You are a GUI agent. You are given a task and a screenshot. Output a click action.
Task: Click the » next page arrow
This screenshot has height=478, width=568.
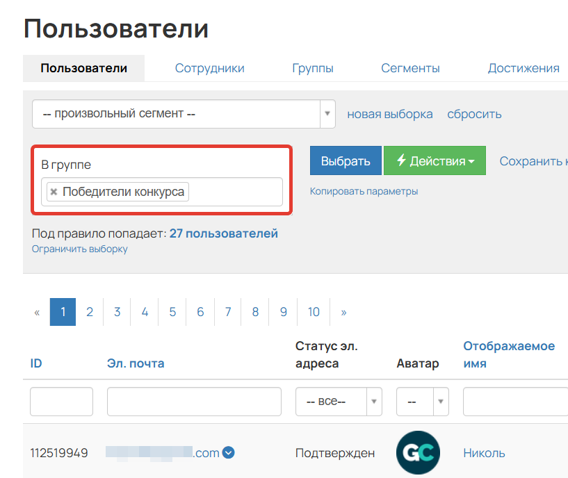343,312
